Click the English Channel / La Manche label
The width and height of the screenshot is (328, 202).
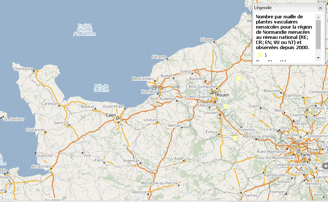(84, 30)
